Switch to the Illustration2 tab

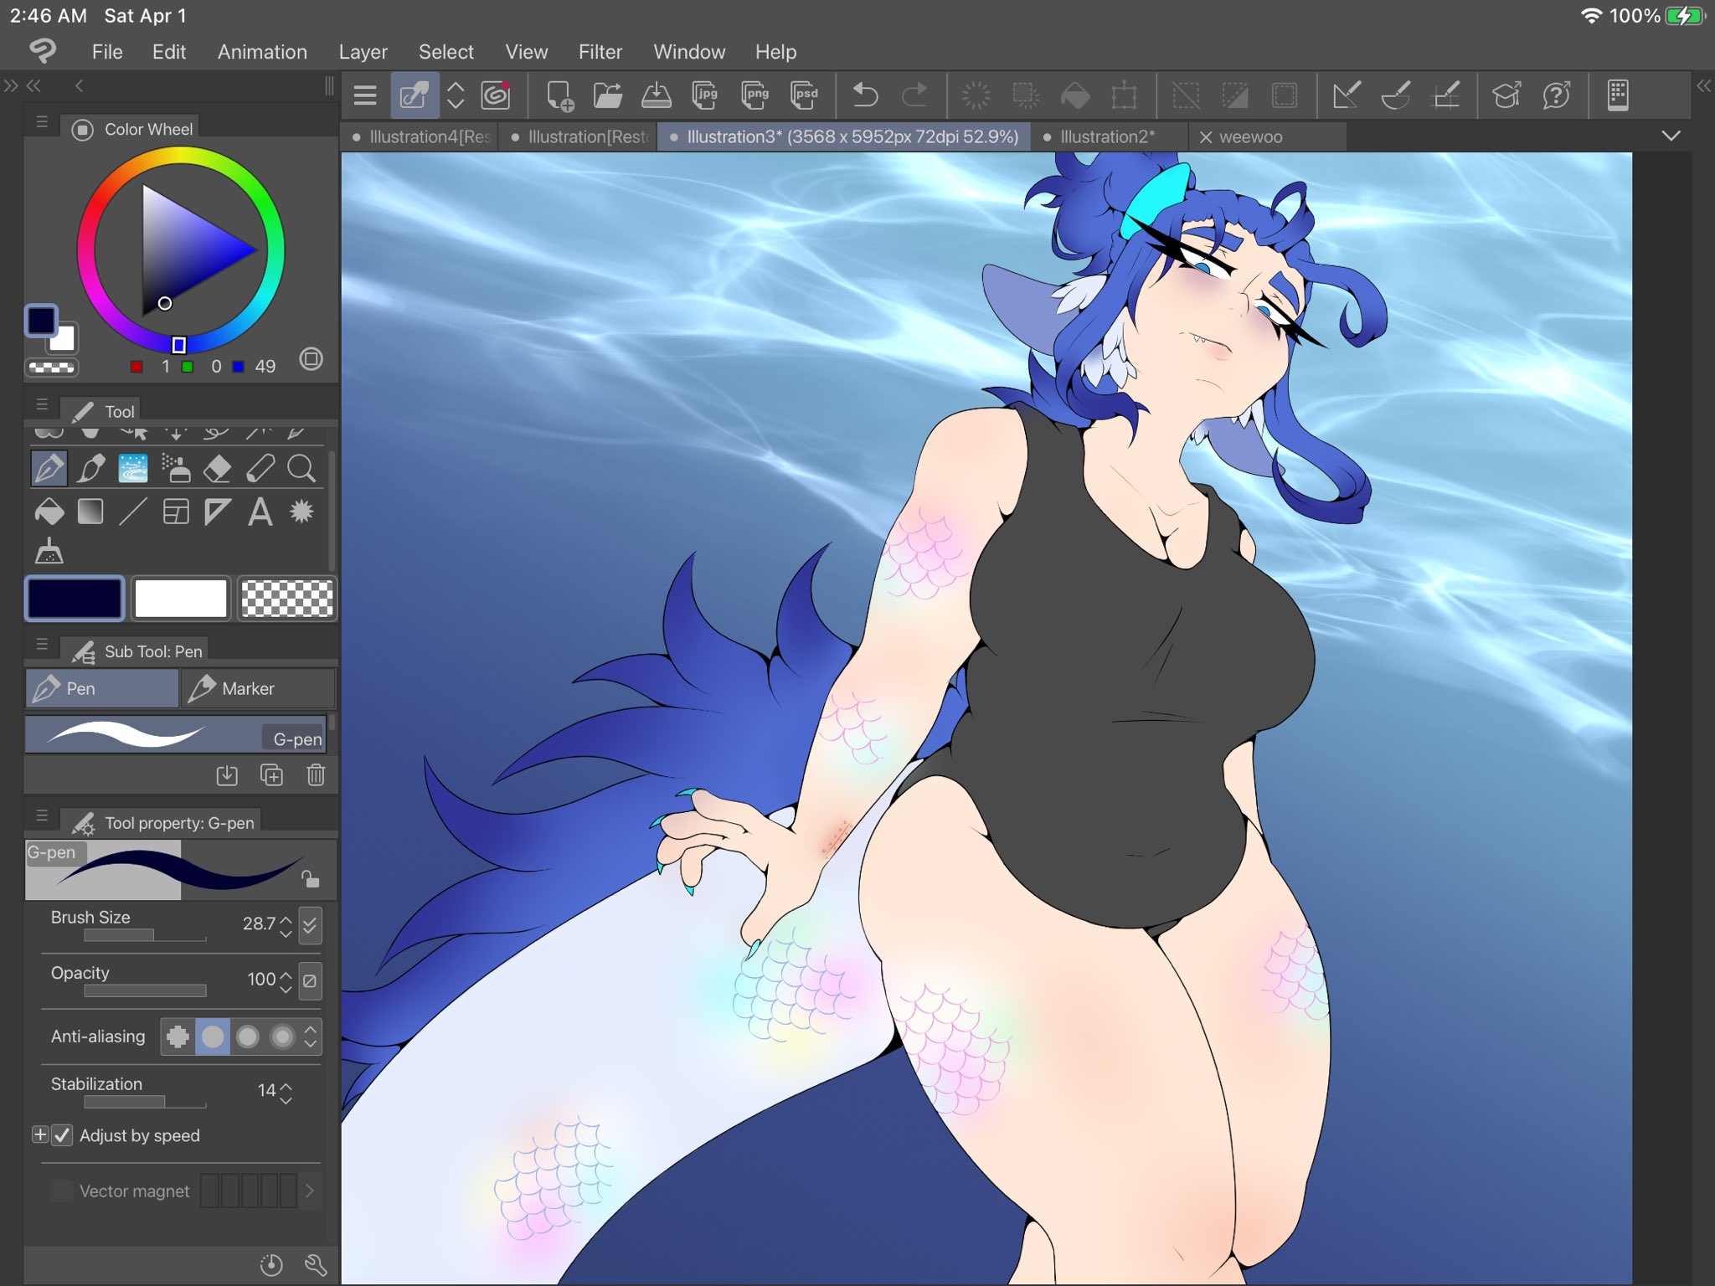[x=1105, y=136]
